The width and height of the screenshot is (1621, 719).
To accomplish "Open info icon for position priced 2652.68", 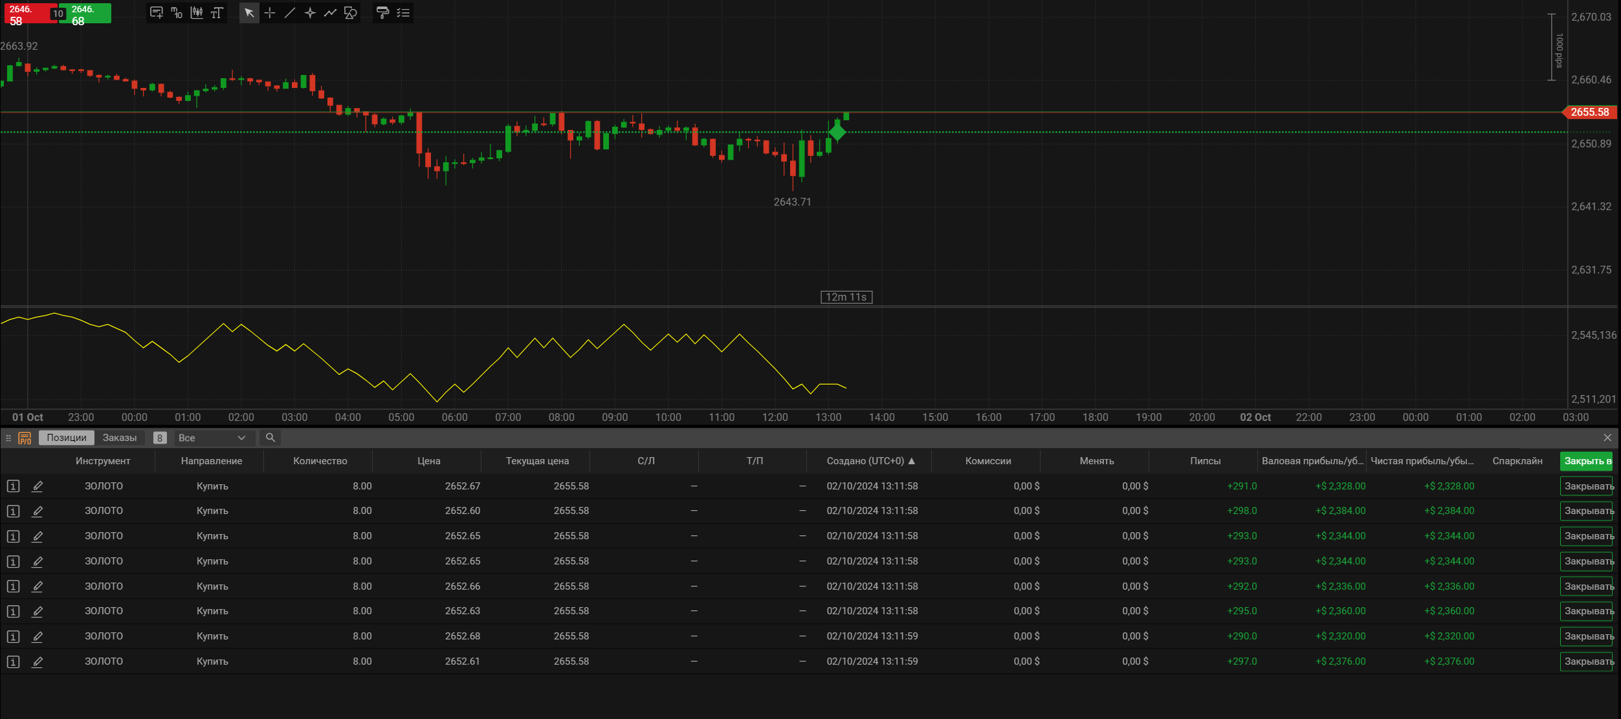I will 13,637.
